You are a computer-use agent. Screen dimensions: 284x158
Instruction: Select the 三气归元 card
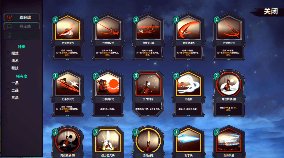coord(148,93)
